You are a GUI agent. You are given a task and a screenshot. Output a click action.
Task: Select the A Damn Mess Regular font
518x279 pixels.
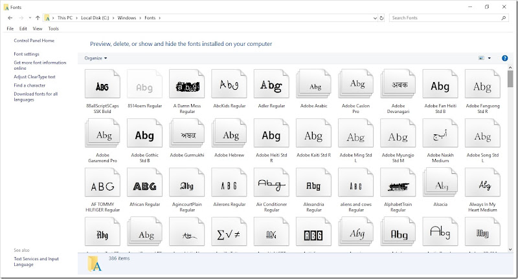coord(187,84)
